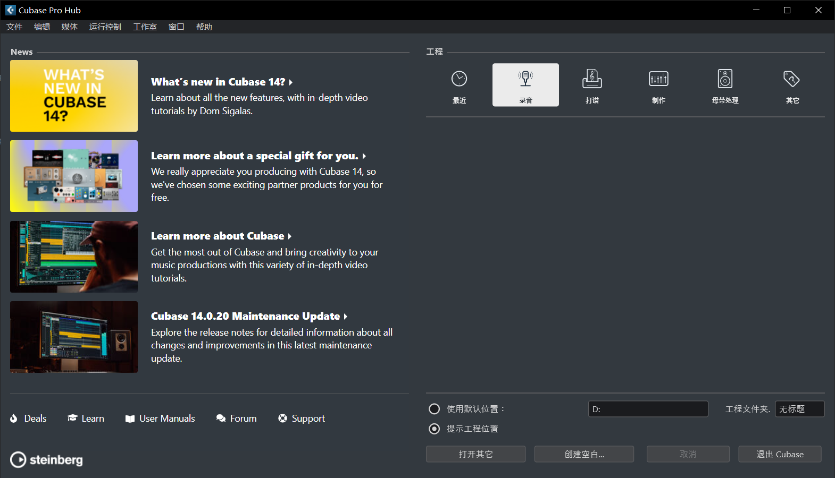Click the yellow What's New in Cubase 14 thumbnail
835x478 pixels.
point(74,96)
